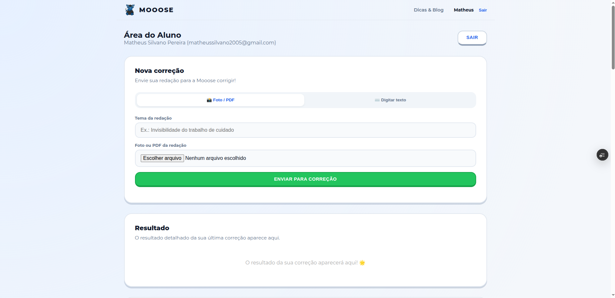Click the Nenhum arquivo escolhido file label

point(215,158)
